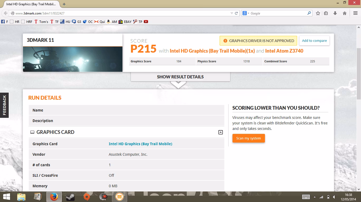Open the G3 bookmark

(x=77, y=22)
